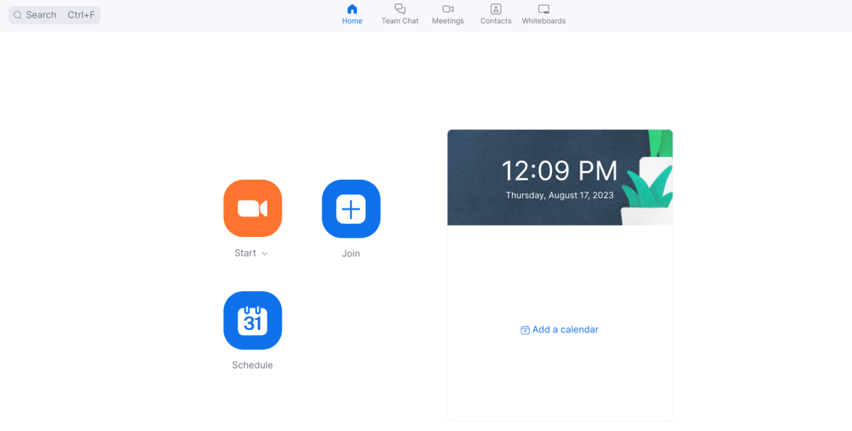Switch to the Whiteboards tab
852x431 pixels.
click(543, 15)
